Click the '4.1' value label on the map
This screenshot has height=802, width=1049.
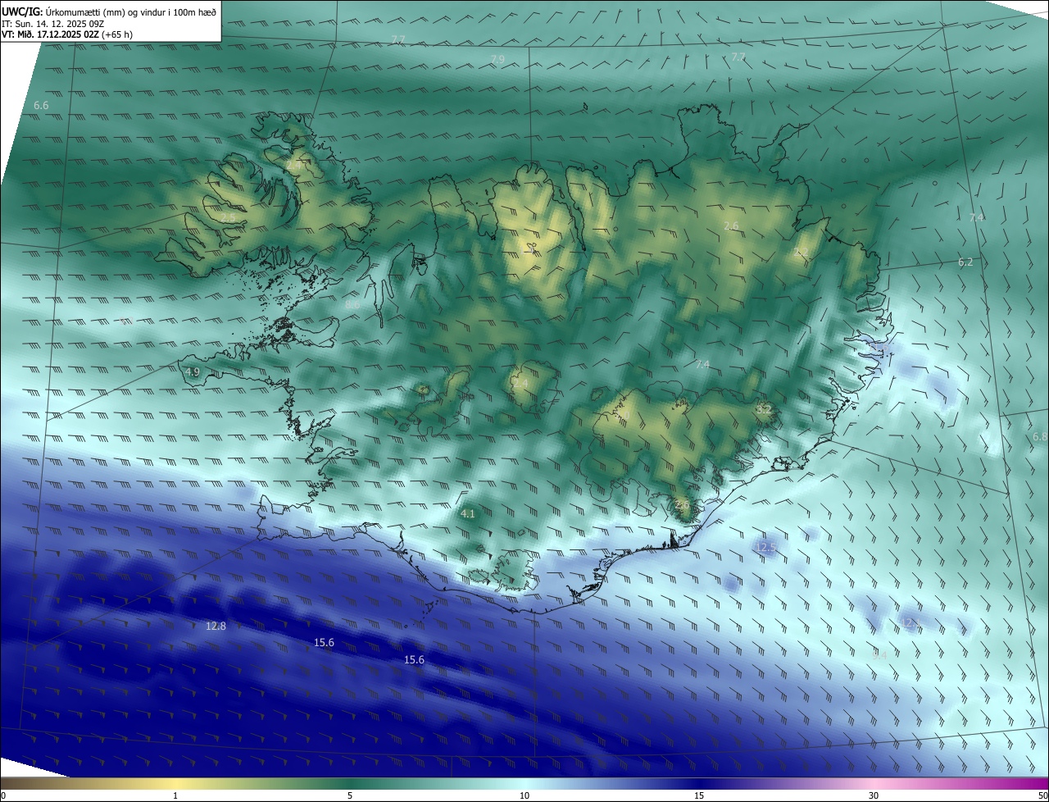click(x=468, y=514)
